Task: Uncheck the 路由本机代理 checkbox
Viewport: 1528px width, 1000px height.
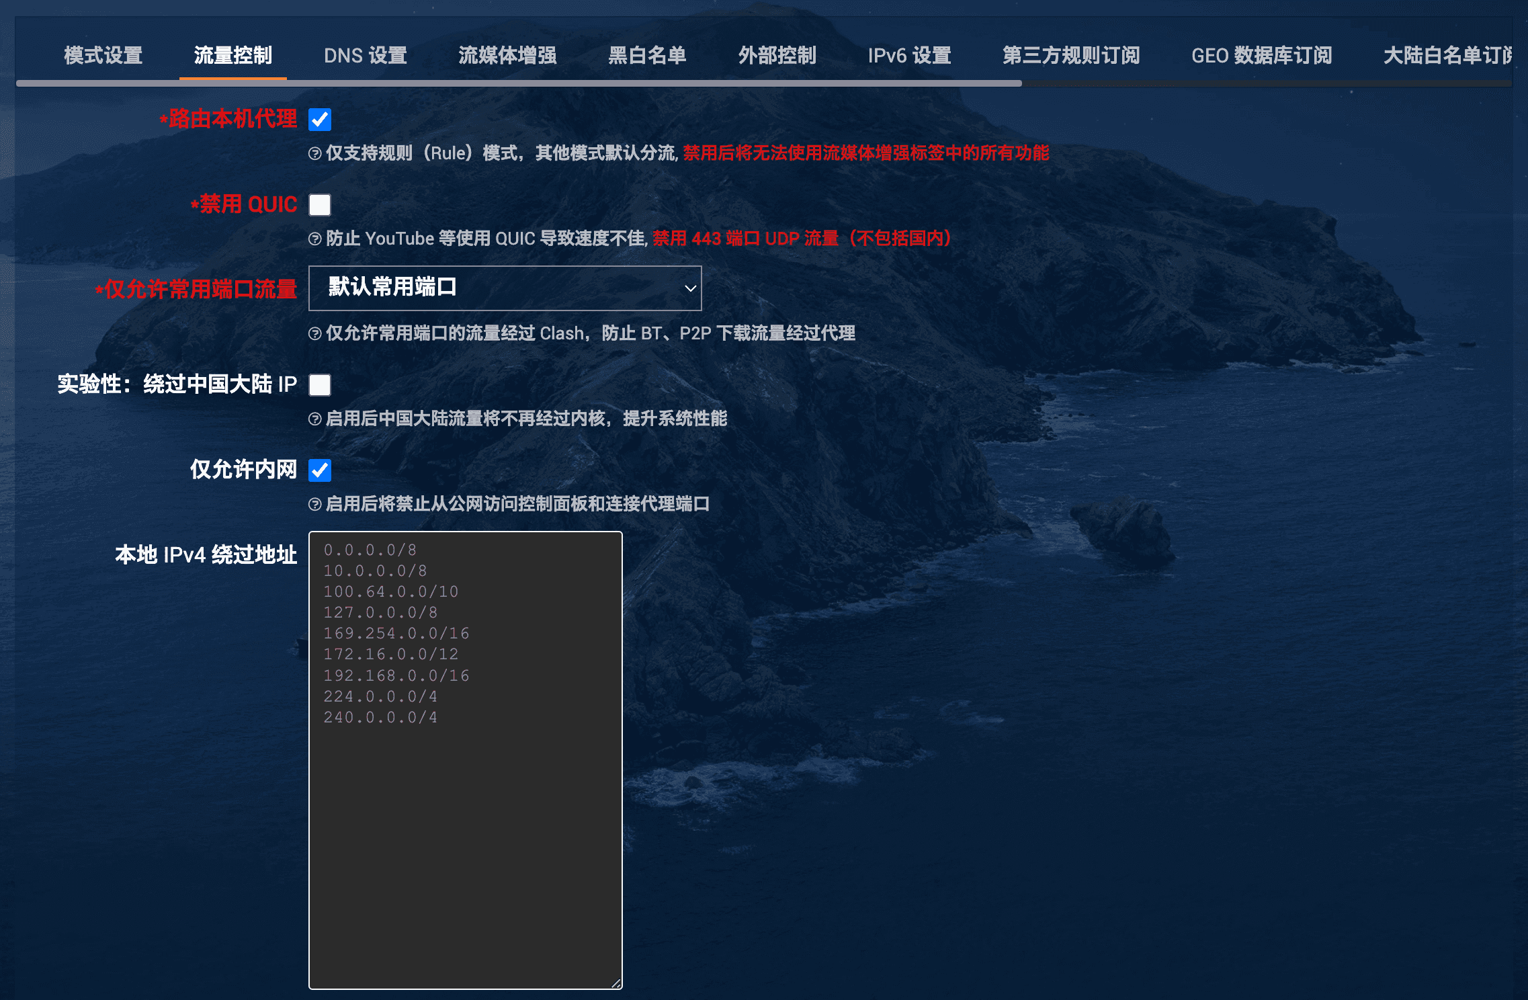Action: (320, 120)
